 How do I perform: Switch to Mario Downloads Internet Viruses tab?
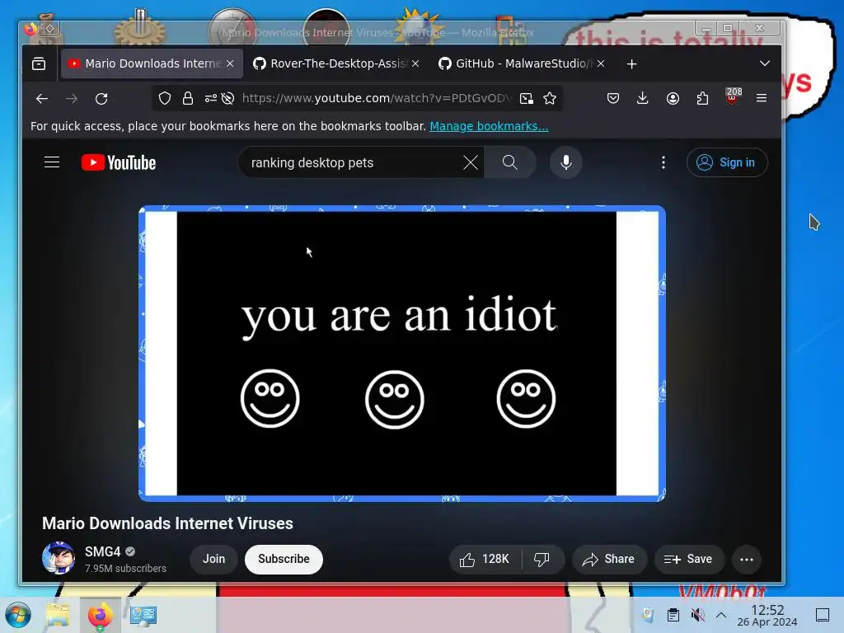152,64
